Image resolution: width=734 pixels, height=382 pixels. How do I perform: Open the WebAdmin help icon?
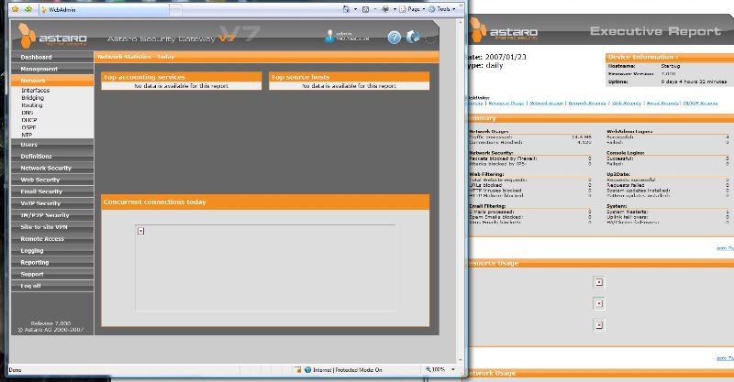pyautogui.click(x=395, y=38)
